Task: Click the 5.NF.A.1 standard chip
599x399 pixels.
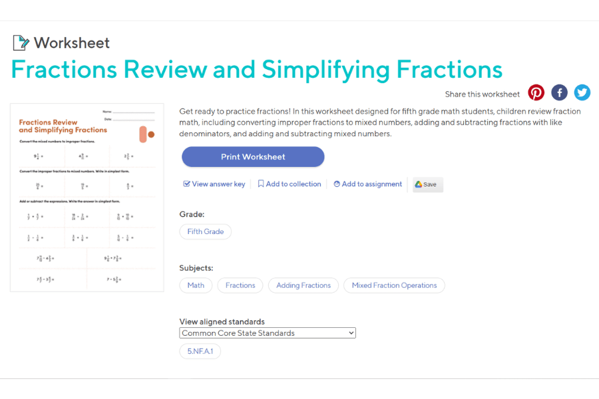Action: point(200,350)
